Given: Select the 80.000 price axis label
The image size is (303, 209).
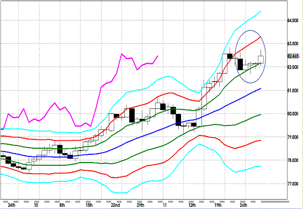Looking at the screenshot, I should coord(293,114).
